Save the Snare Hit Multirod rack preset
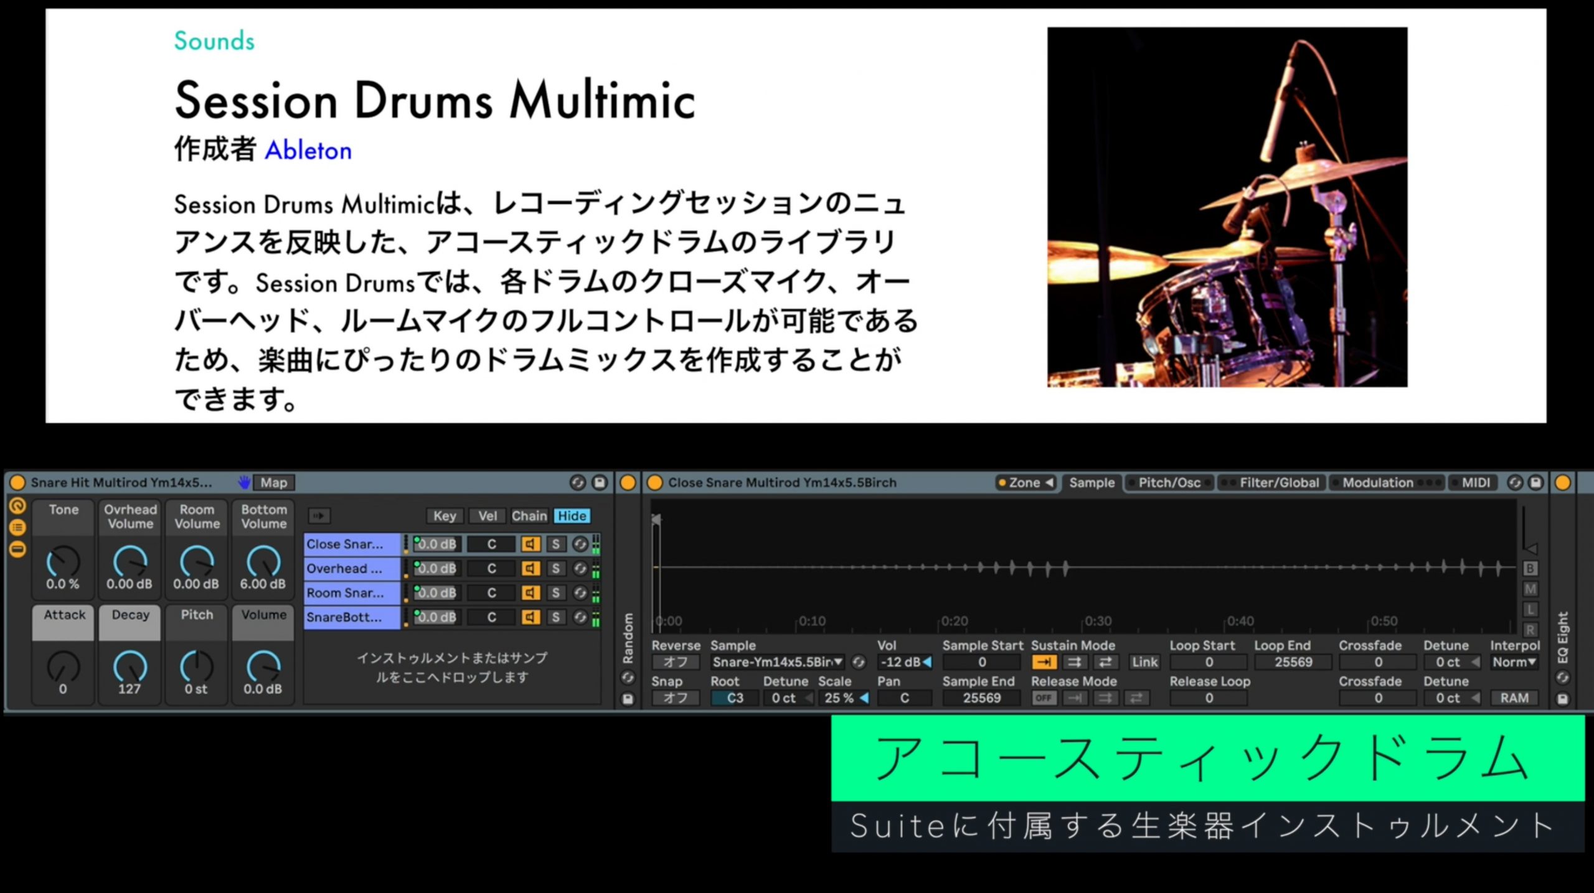Screen dimensions: 1594x893 tap(600, 482)
